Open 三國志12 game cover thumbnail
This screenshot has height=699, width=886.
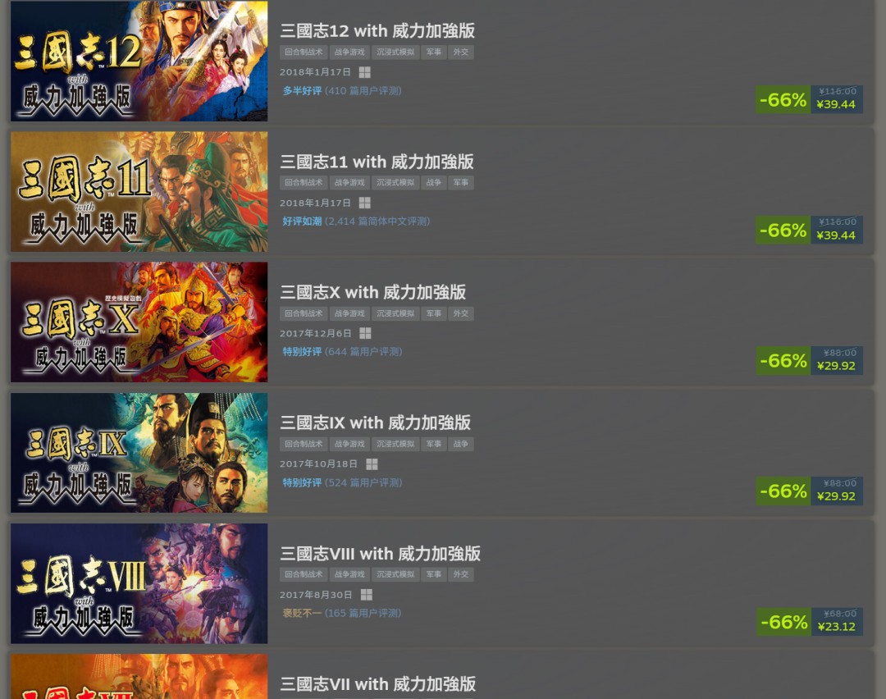point(139,61)
